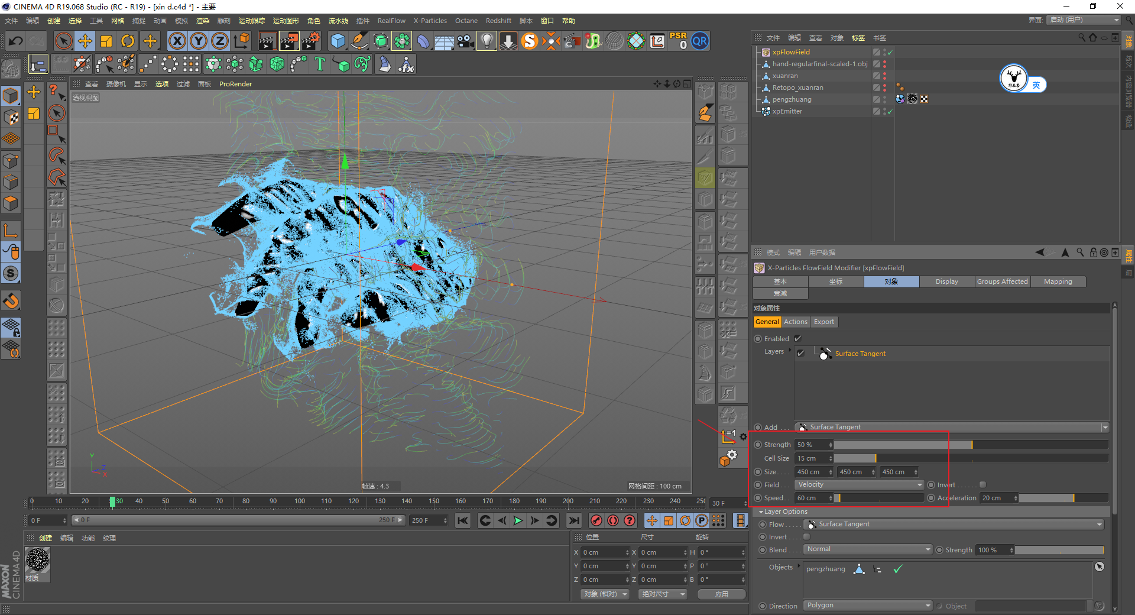Image resolution: width=1135 pixels, height=615 pixels.
Task: Toggle the Snap magnet icon
Action: pos(11,301)
